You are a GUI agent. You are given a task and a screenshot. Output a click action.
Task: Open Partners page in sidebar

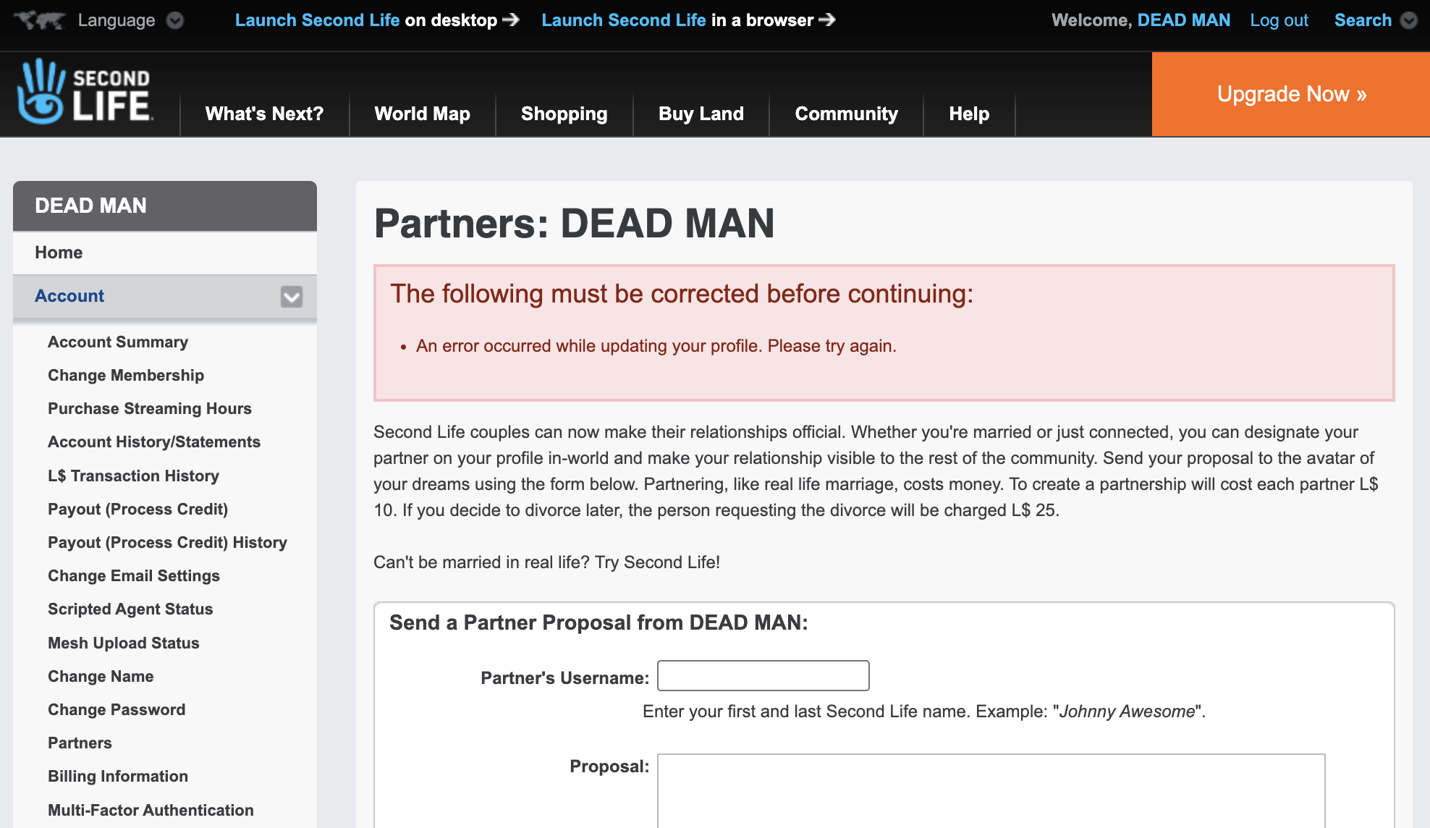(x=80, y=743)
